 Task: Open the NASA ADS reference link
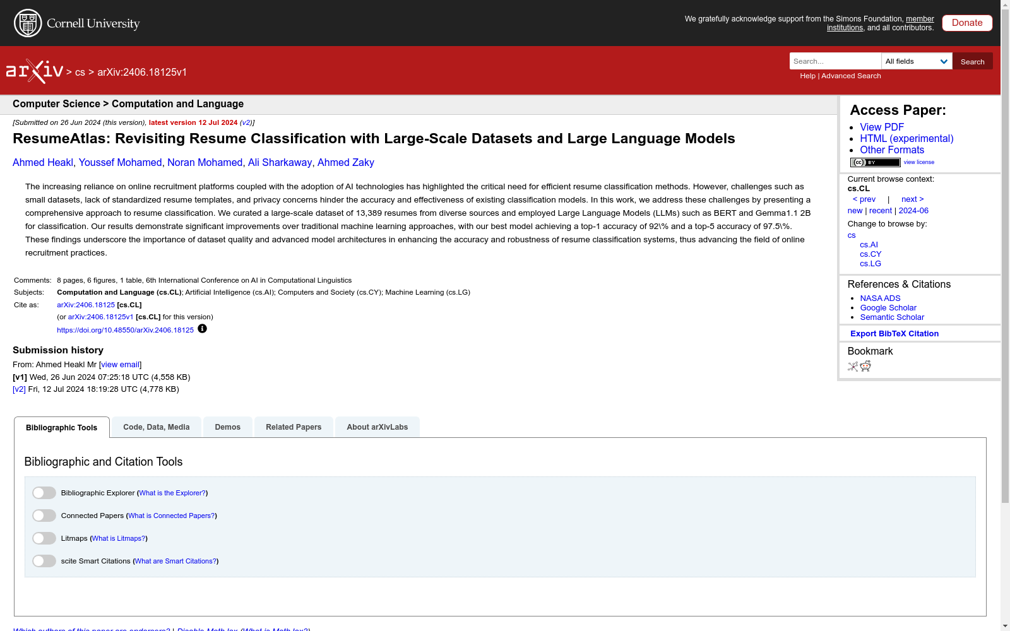pyautogui.click(x=880, y=298)
